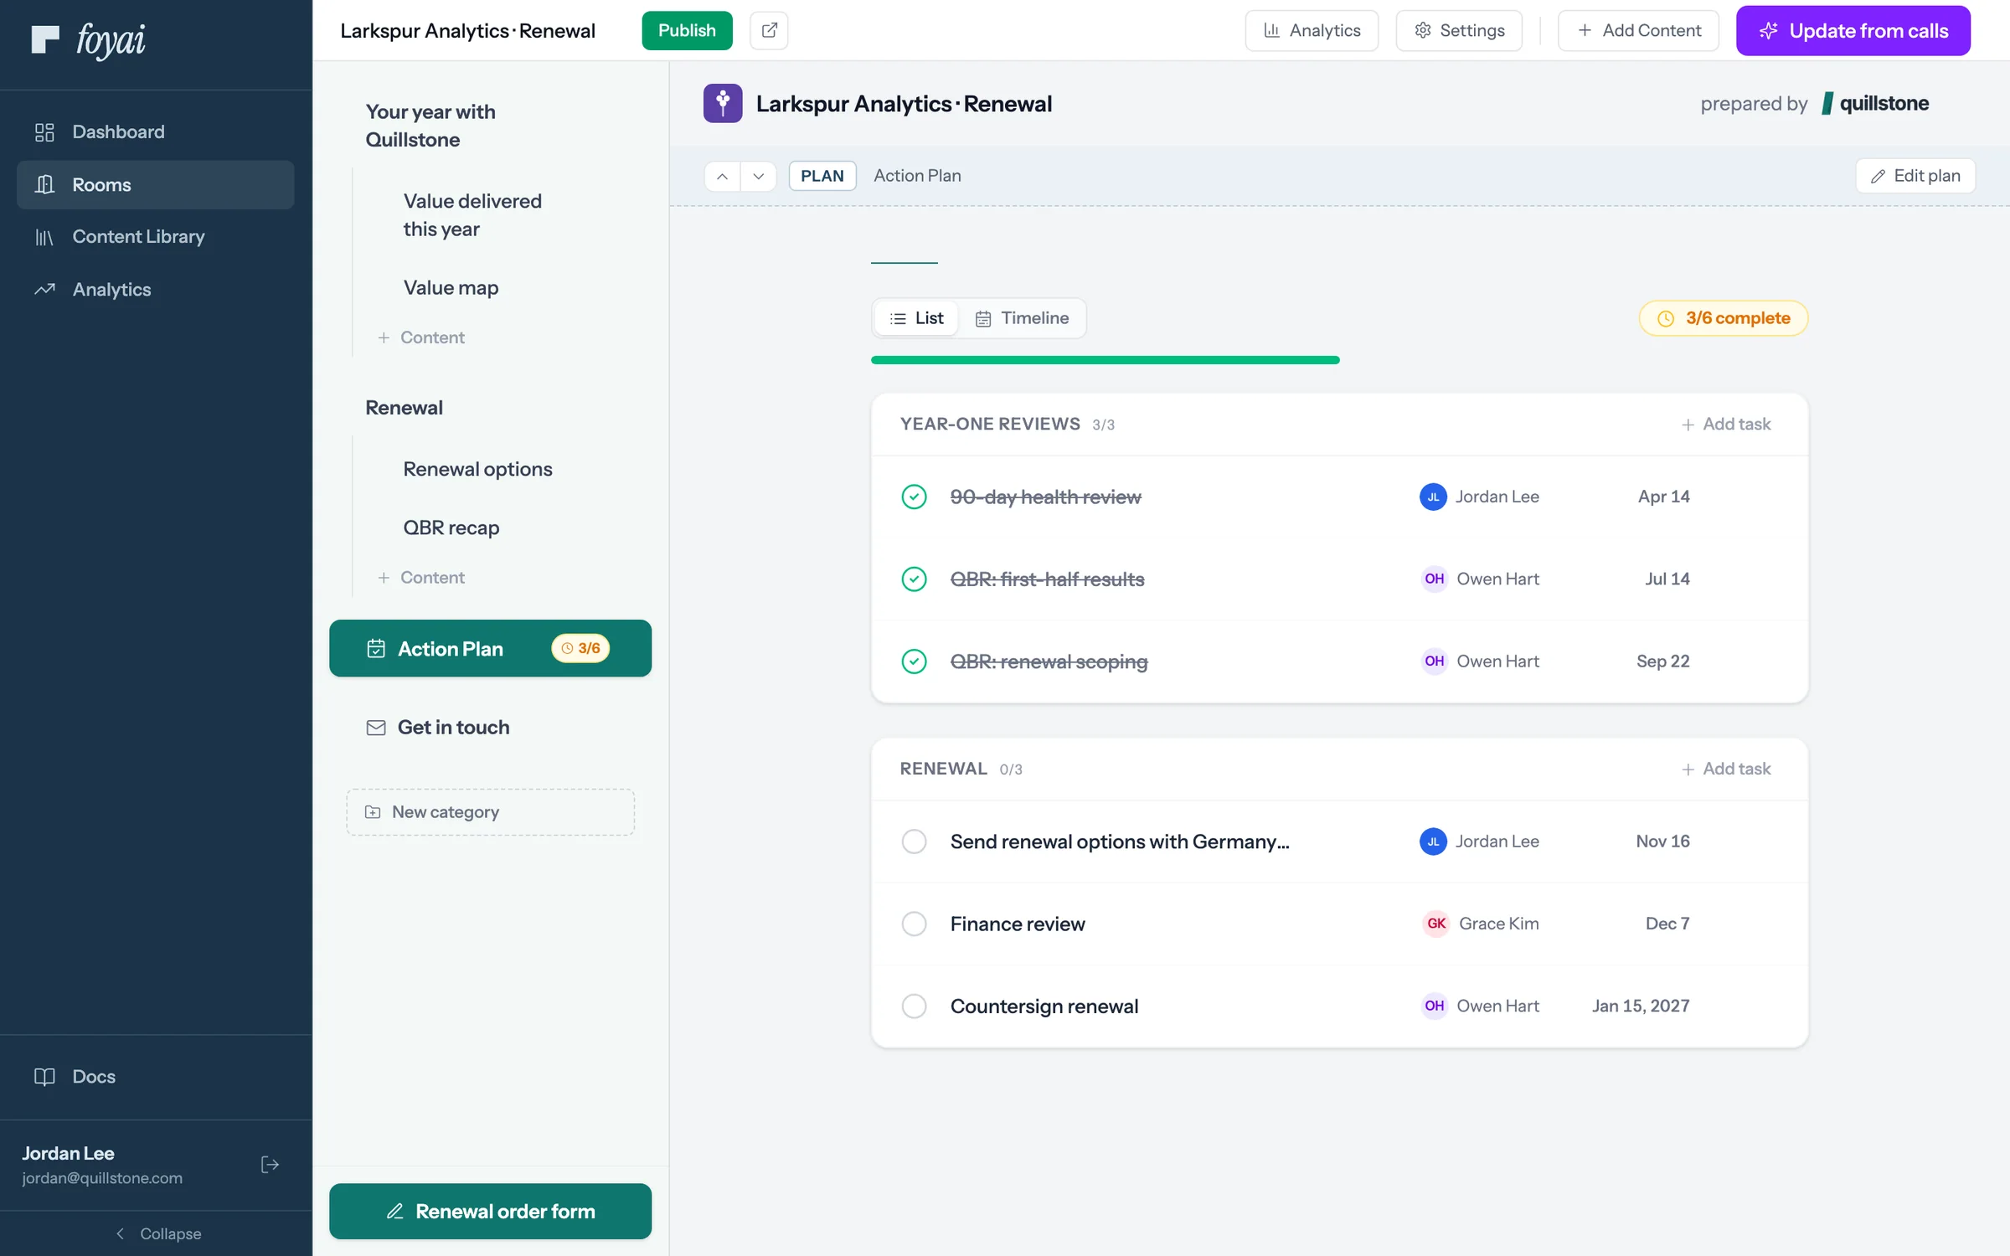Switch to the List view tab
2010x1256 pixels.
(916, 318)
